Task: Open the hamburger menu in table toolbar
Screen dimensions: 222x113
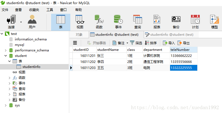Action: click(x=75, y=43)
